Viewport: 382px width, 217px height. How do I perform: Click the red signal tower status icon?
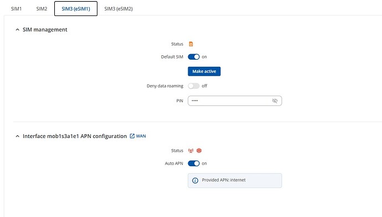tap(191, 151)
